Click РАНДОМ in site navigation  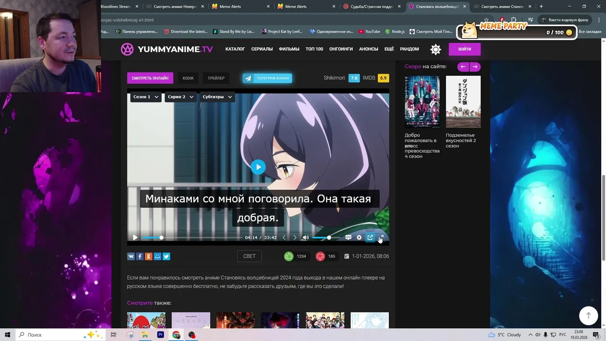pos(410,49)
